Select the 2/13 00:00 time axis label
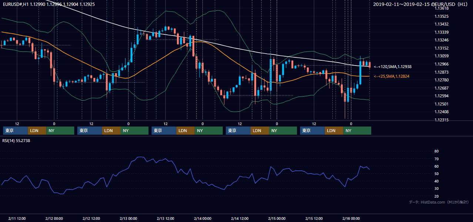 tap(128, 219)
